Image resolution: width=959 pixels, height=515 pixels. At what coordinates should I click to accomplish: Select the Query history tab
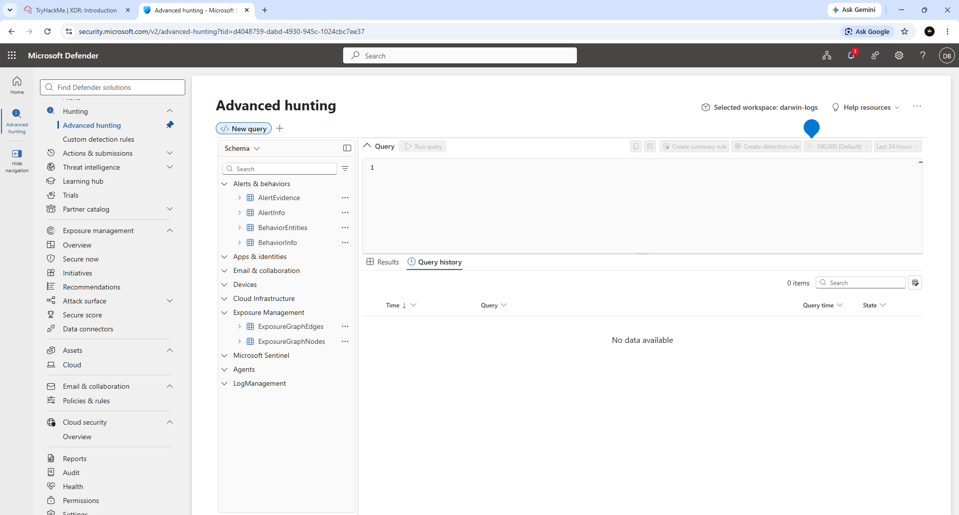pyautogui.click(x=435, y=262)
